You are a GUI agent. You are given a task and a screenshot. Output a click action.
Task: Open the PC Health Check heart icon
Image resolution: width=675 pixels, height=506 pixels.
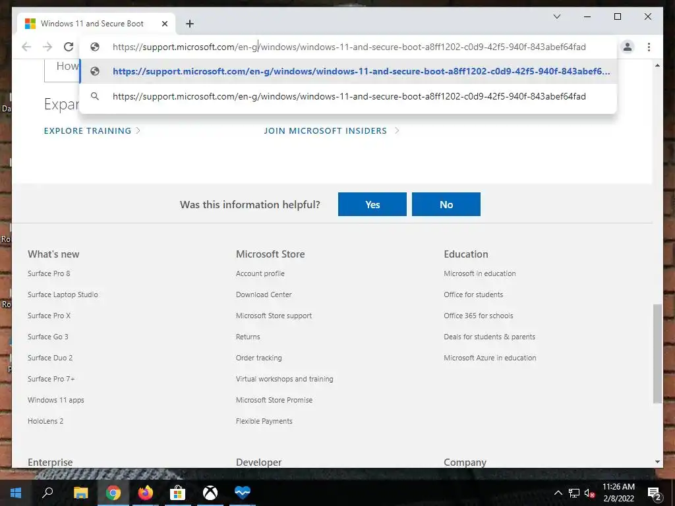point(243,493)
